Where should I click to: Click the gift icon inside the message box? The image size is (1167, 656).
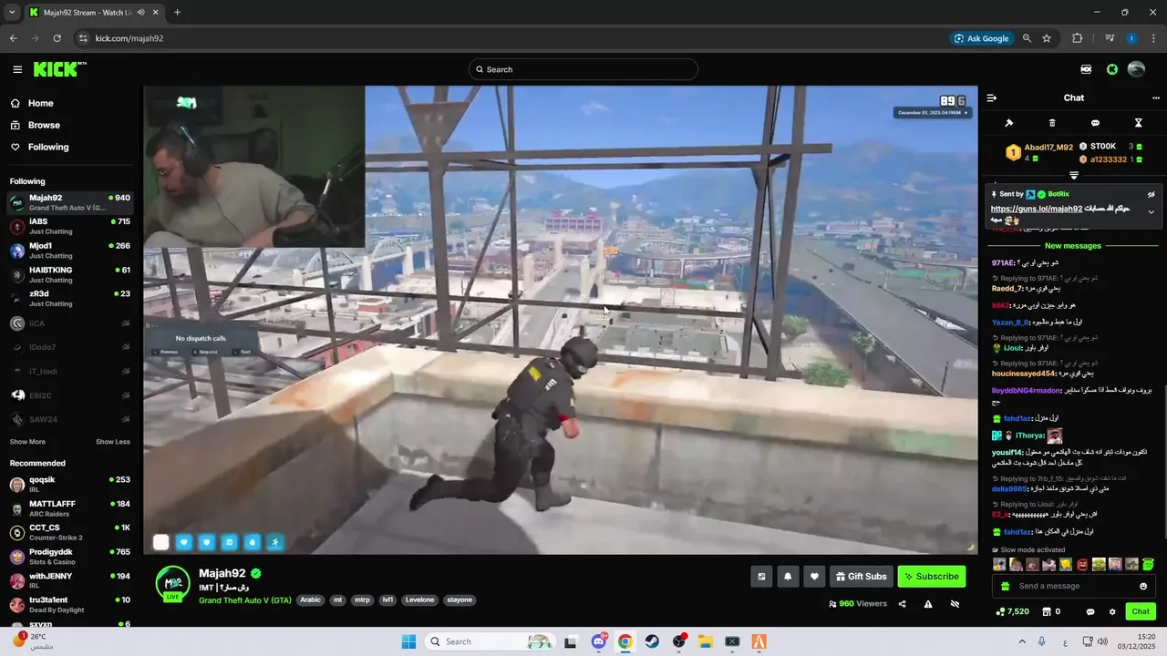coord(1005,586)
